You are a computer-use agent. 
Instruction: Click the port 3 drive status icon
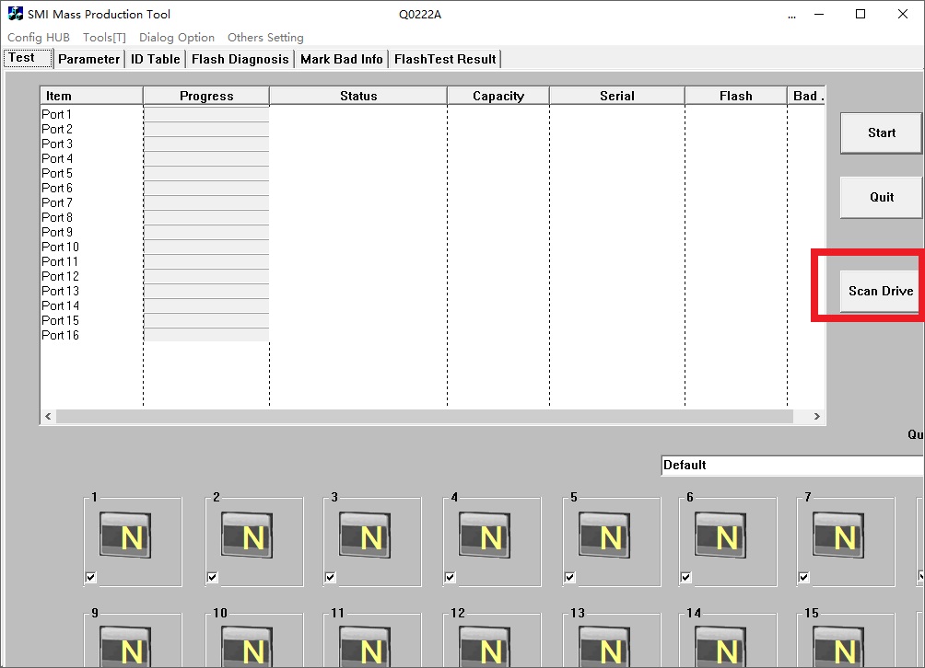(365, 536)
